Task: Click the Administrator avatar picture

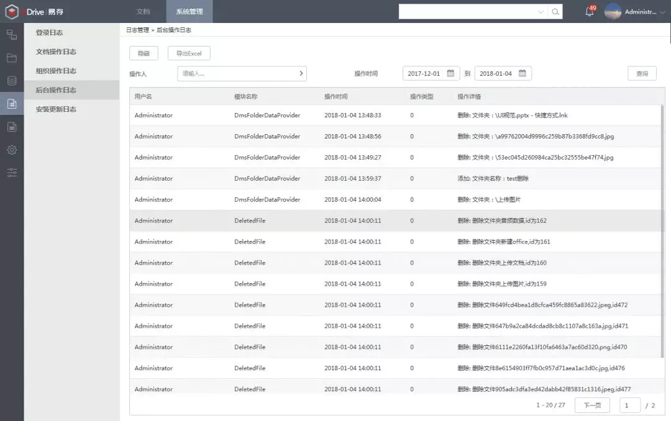Action: [613, 12]
